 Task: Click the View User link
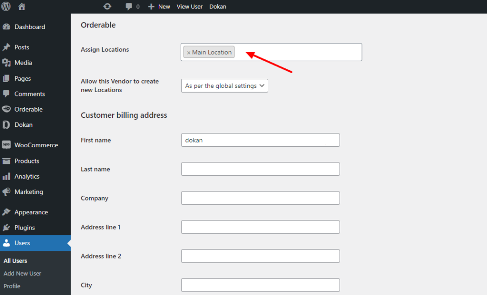tap(189, 6)
